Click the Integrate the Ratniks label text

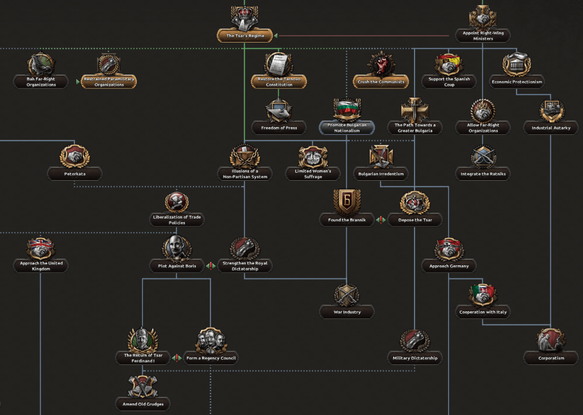(483, 174)
